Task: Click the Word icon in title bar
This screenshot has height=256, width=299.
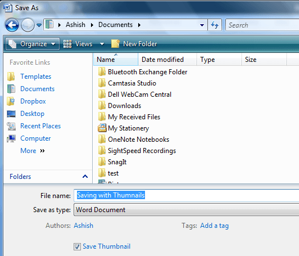Action: click(8, 8)
